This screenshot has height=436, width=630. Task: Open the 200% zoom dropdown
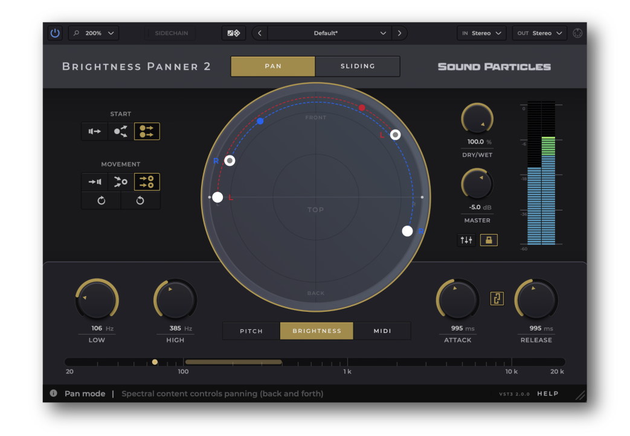(x=94, y=33)
